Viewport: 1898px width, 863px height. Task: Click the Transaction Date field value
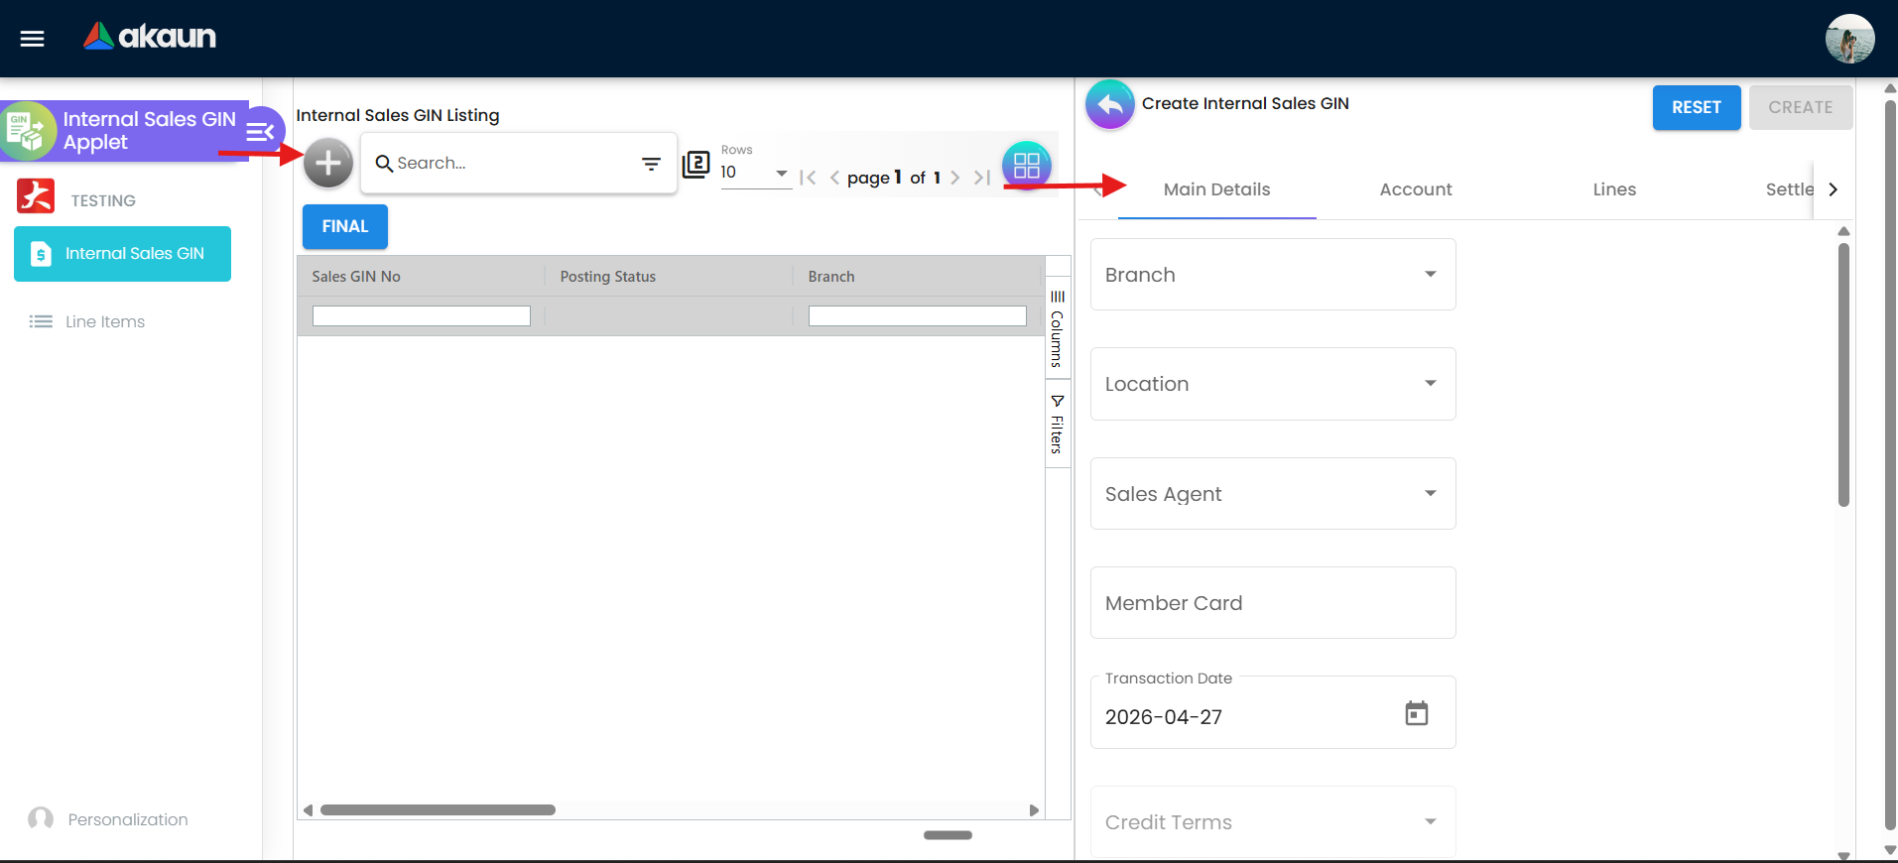tap(1164, 717)
